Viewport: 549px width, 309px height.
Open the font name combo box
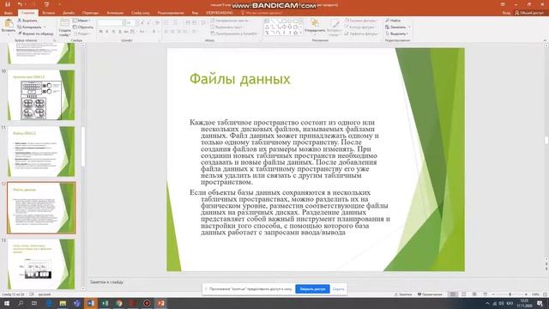110,23
